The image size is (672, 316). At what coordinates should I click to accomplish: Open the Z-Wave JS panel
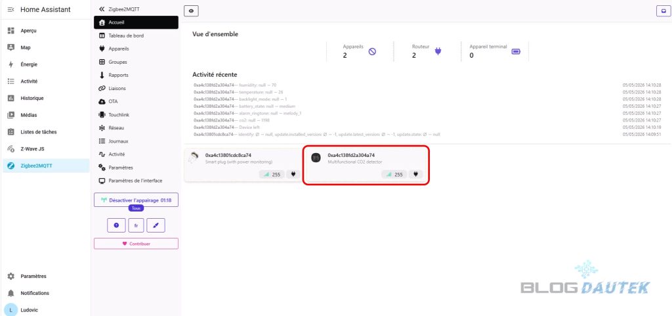click(46, 148)
